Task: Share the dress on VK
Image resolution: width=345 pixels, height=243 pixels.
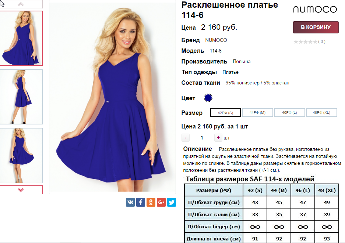Action: point(130,202)
